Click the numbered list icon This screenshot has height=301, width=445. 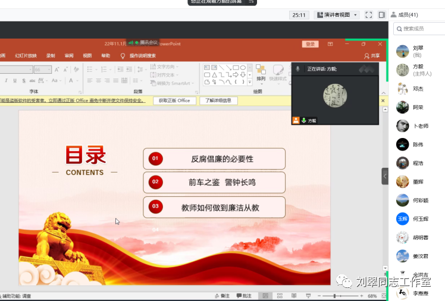(x=104, y=69)
